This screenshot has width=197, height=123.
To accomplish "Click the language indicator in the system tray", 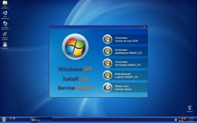I will pyautogui.click(x=176, y=120).
